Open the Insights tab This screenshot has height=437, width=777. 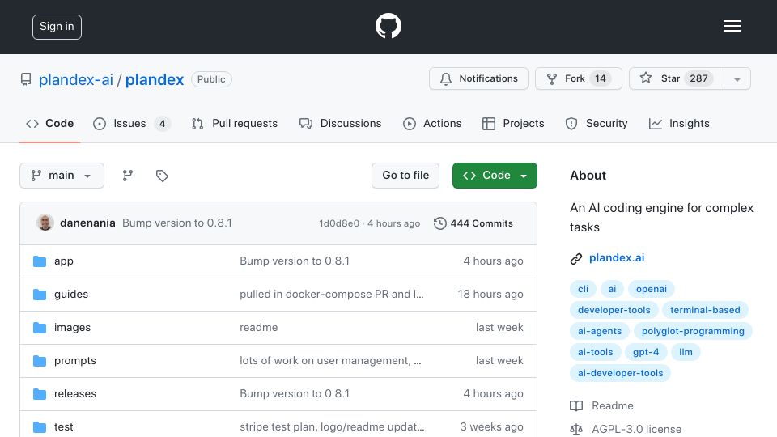pos(679,123)
